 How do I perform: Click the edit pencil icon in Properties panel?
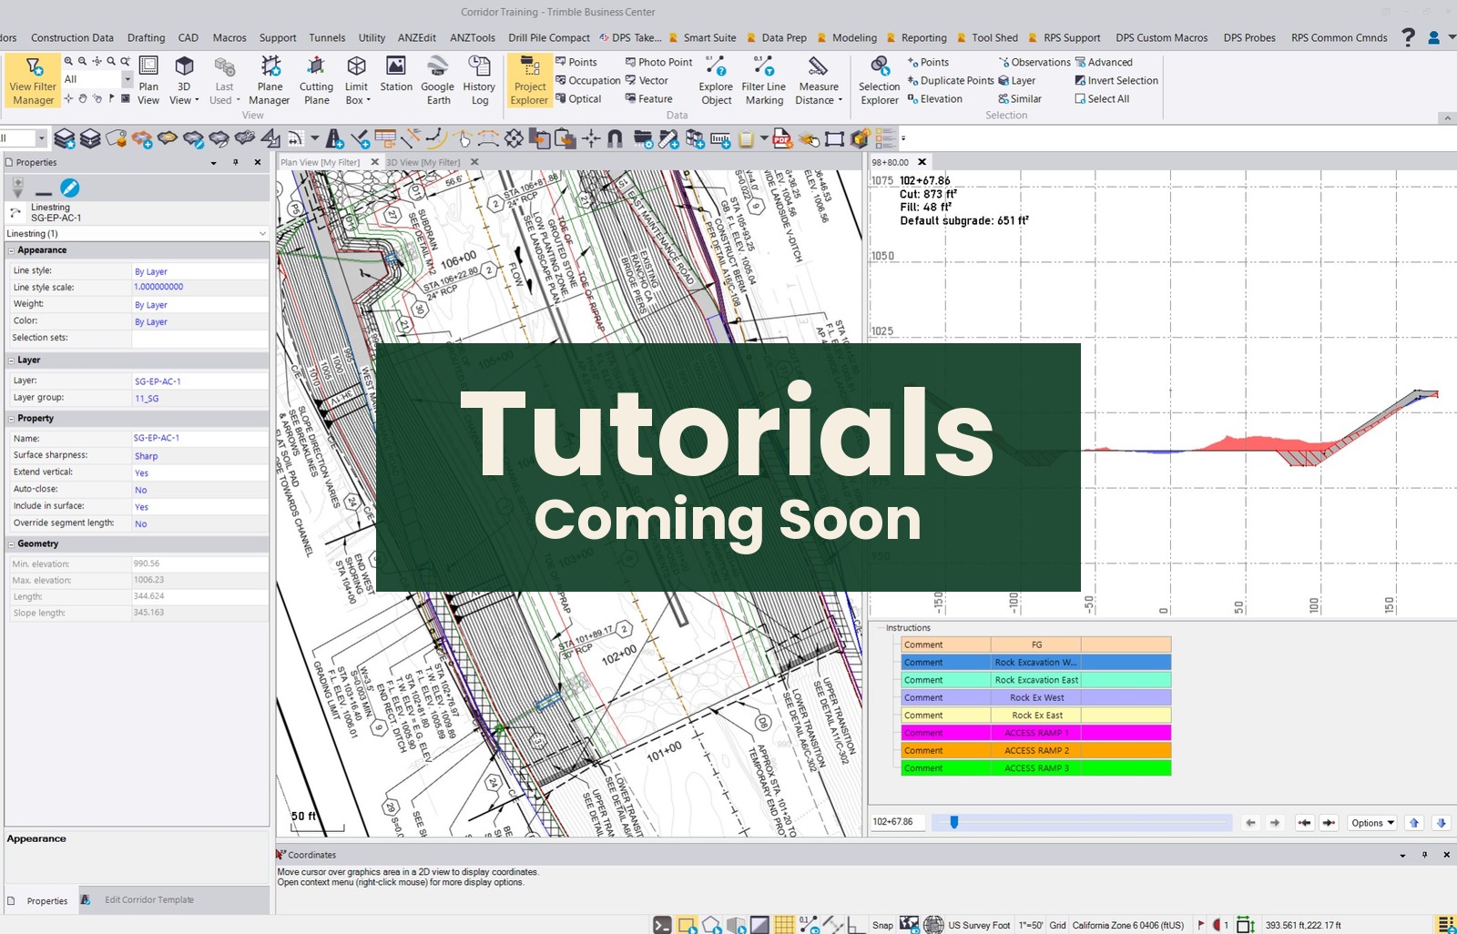pos(70,188)
